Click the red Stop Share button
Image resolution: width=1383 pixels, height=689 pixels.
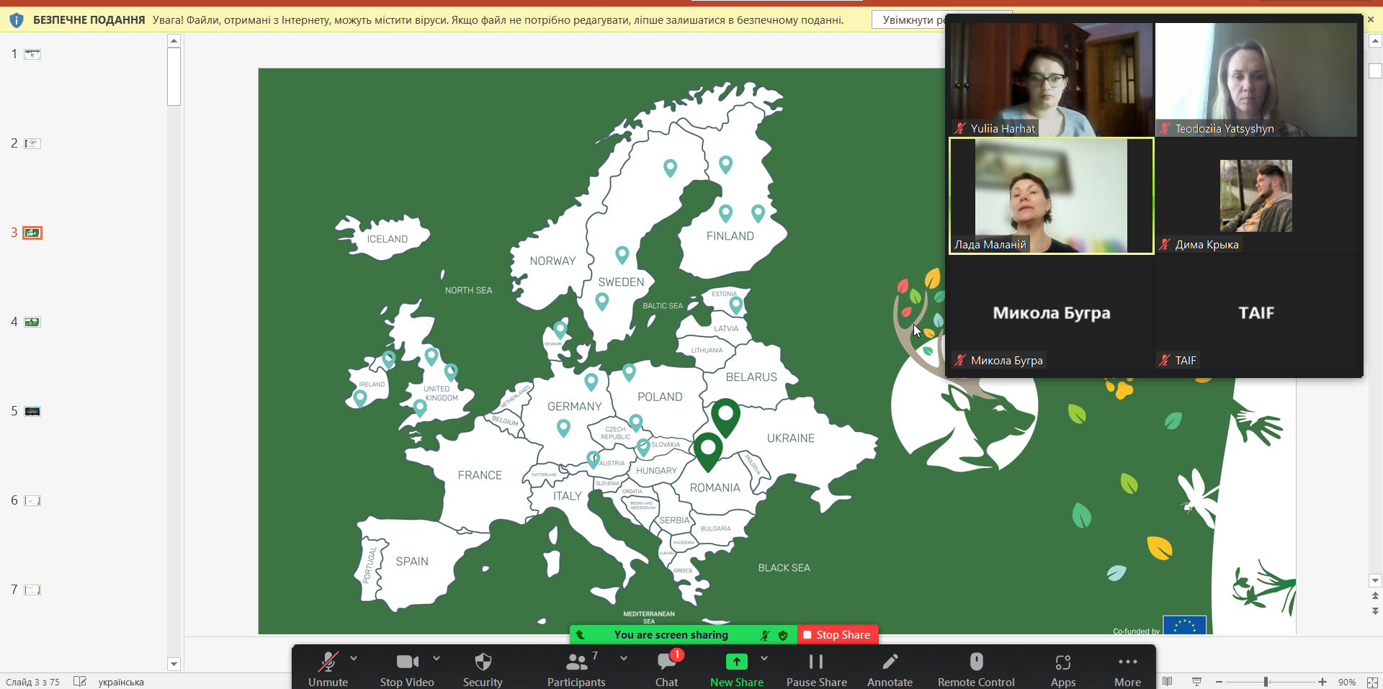(837, 635)
